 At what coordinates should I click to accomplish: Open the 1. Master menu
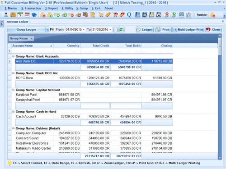11,8
